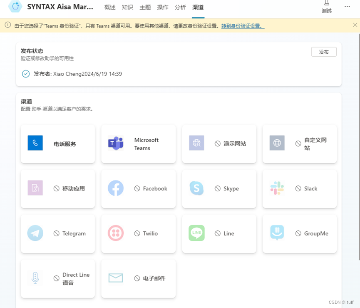This screenshot has height=308, width=360.
Task: Click the disabled symbol beside Slack
Action: (298, 188)
